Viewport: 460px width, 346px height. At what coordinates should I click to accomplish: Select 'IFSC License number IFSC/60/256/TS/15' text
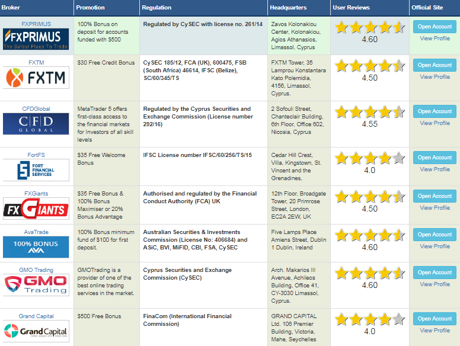[197, 155]
